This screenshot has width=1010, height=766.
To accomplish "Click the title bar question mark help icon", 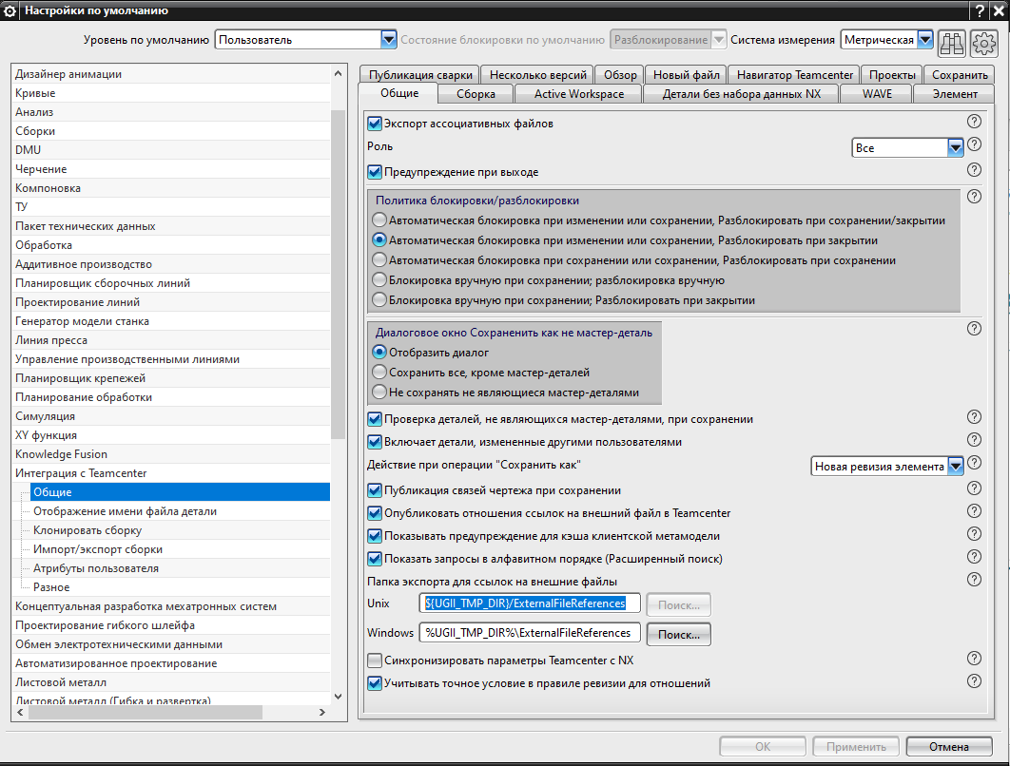I will 979,10.
